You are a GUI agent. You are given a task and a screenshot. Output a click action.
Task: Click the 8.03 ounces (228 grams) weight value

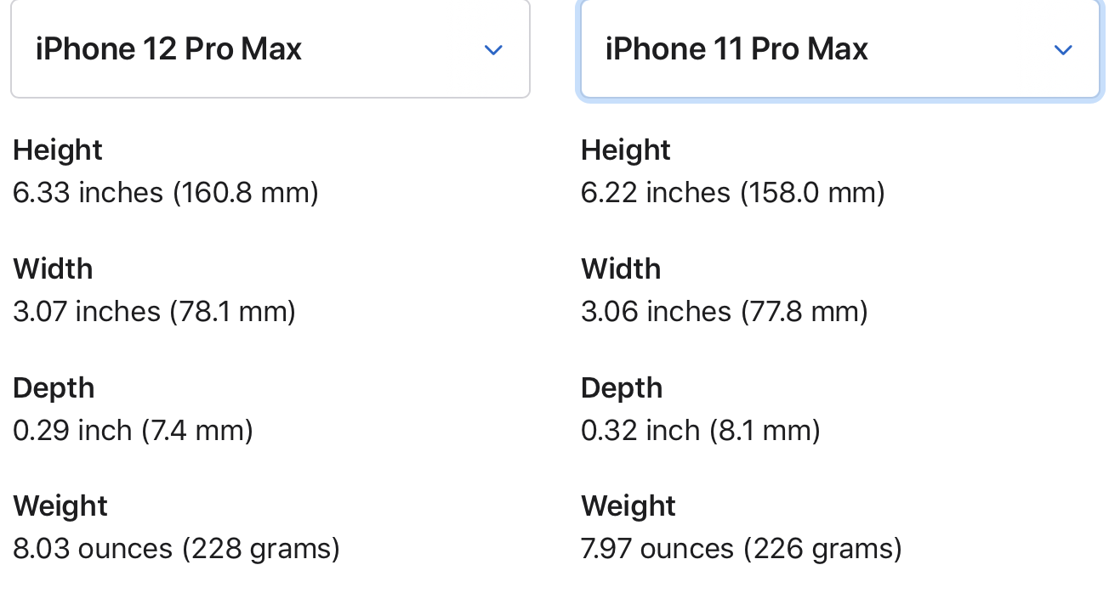point(176,549)
